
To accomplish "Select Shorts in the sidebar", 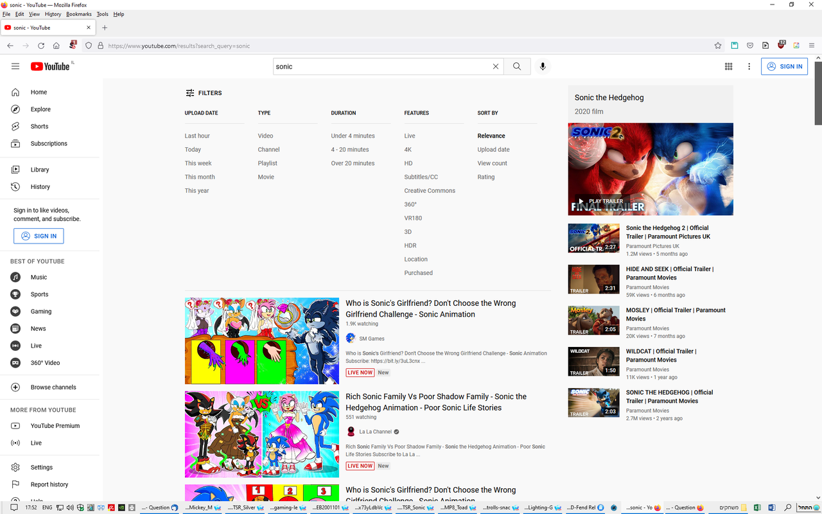I will [39, 126].
